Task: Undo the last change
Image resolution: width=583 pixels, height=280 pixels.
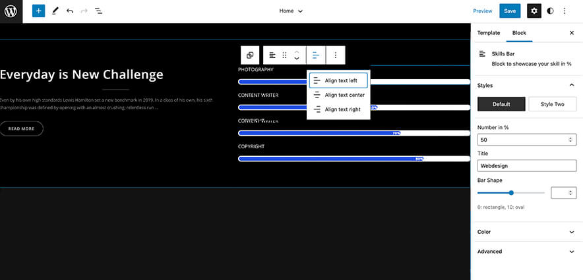Action: pos(69,11)
